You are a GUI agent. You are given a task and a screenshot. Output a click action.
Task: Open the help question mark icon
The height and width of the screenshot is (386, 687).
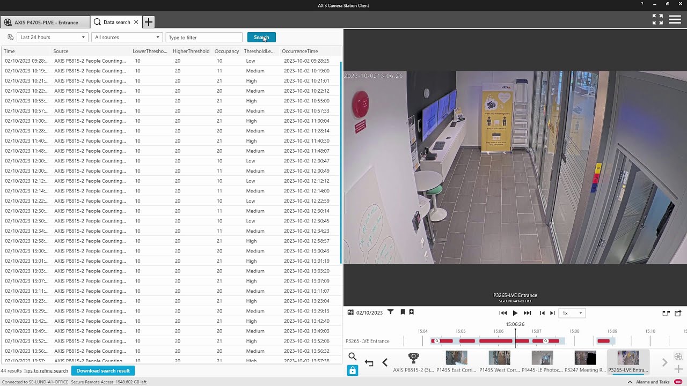coord(642,4)
